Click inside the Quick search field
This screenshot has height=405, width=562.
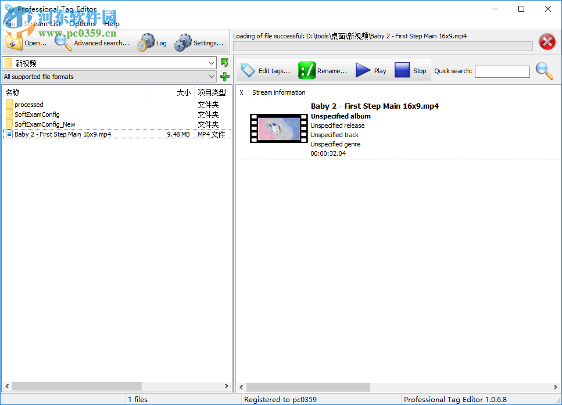pos(502,71)
